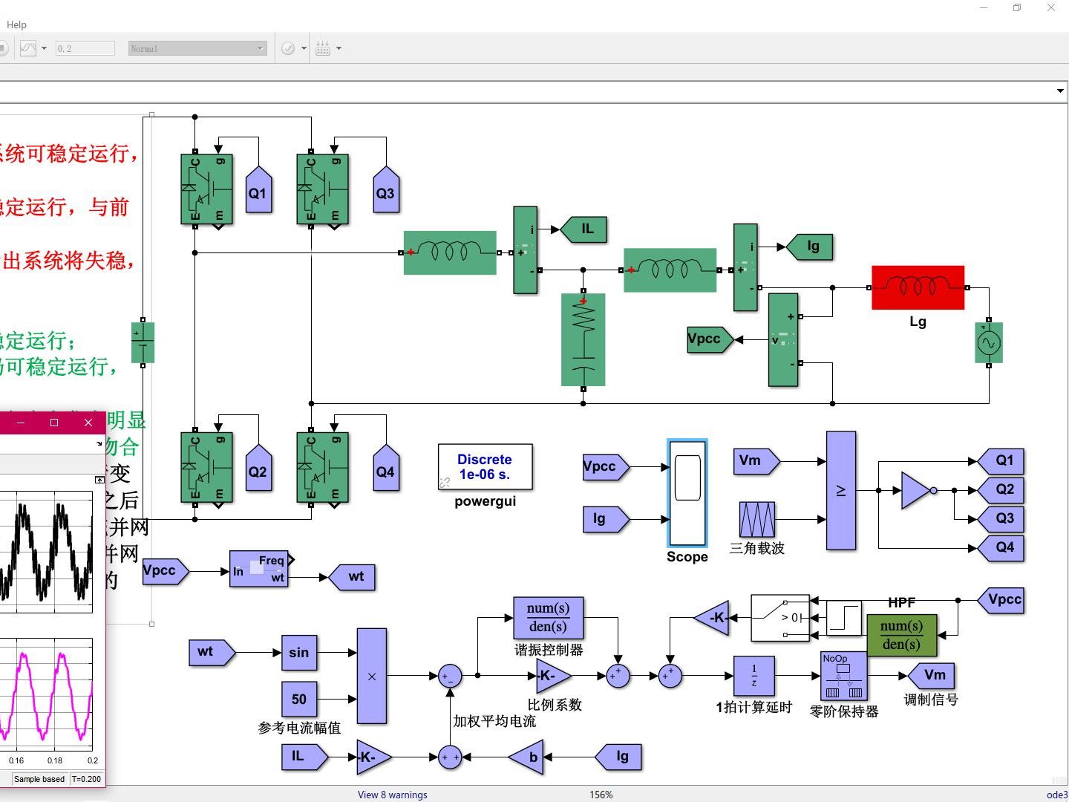The width and height of the screenshot is (1069, 802).
Task: Select the HPF transfer function block
Action: click(x=901, y=635)
